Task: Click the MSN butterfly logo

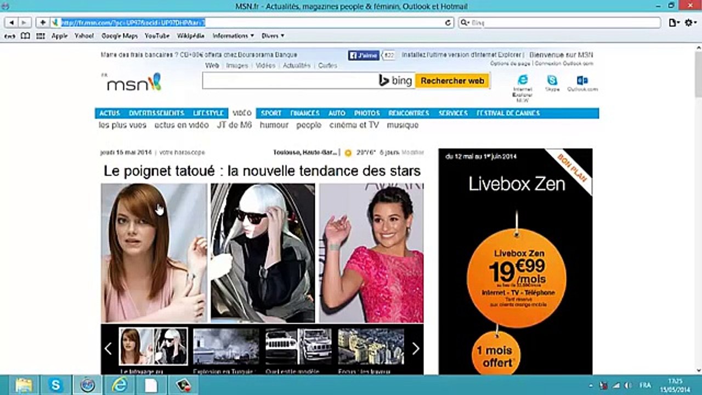Action: coord(134,82)
